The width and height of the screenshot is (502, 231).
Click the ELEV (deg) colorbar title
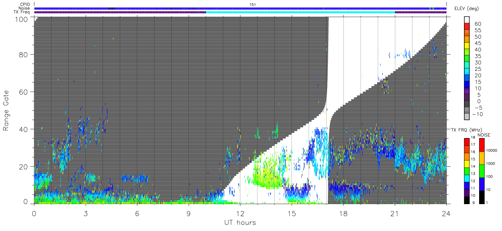coord(467,9)
